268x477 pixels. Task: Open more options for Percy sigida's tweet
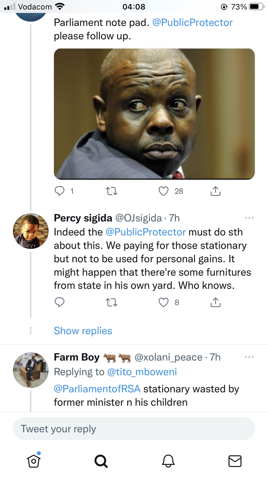click(249, 218)
